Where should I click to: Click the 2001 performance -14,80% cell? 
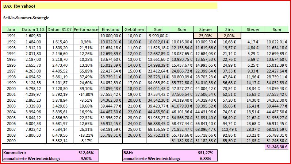(86, 94)
